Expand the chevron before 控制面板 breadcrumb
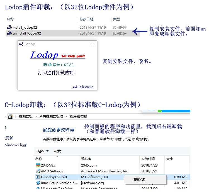The height and width of the screenshot is (193, 209). point(16,116)
